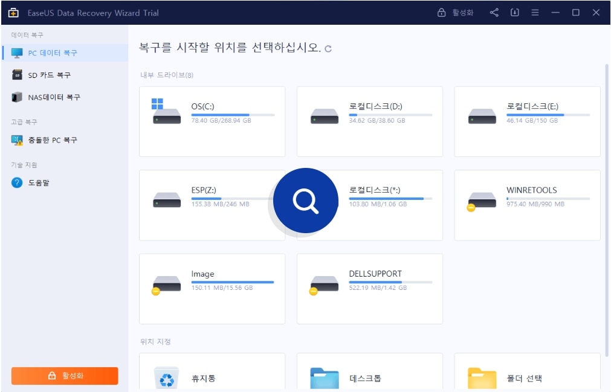The height and width of the screenshot is (392, 611).
Task: Click the OS(C:) Windows drive icon
Action: coord(166,111)
